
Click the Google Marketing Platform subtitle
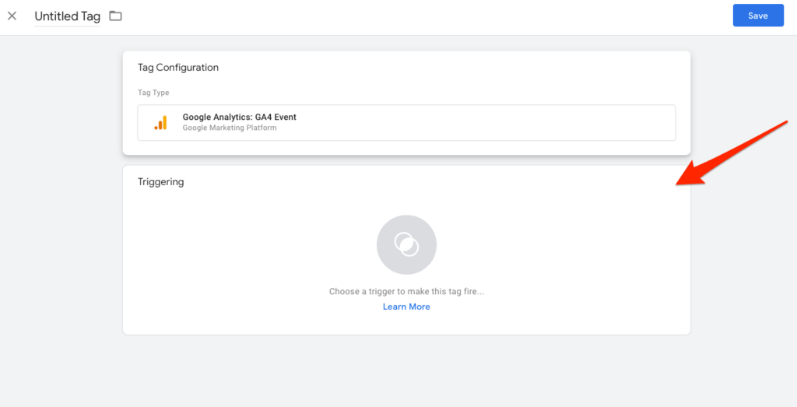(229, 128)
